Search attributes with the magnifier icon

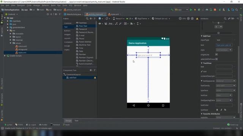225,19
